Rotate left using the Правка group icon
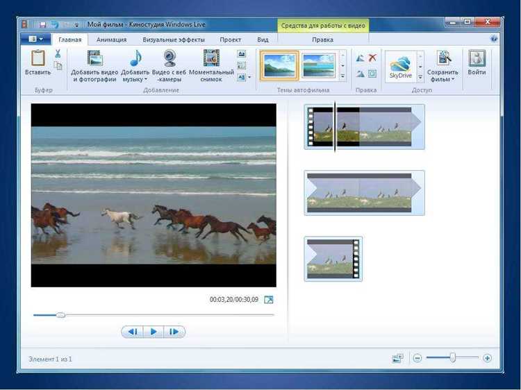521x390 pixels. (x=360, y=58)
